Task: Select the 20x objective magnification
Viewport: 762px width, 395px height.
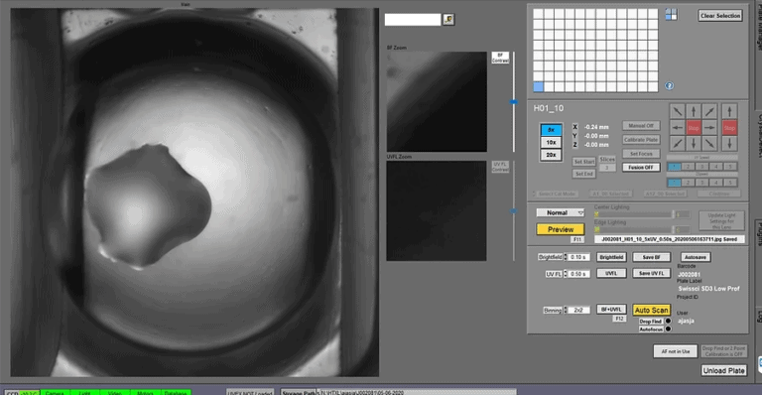Action: 551,155
